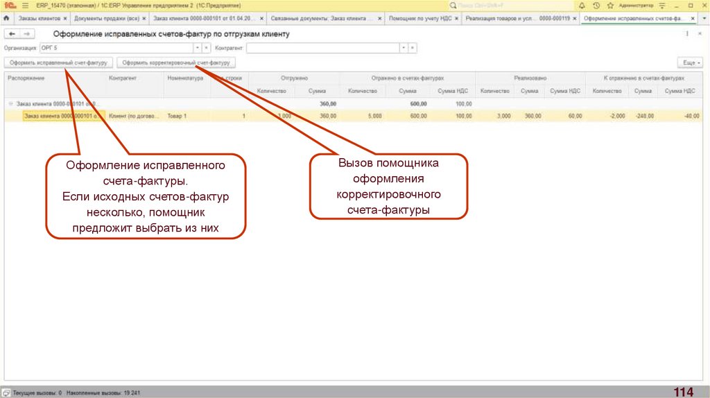
Task: Close the form with its x icon
Action: (700, 34)
